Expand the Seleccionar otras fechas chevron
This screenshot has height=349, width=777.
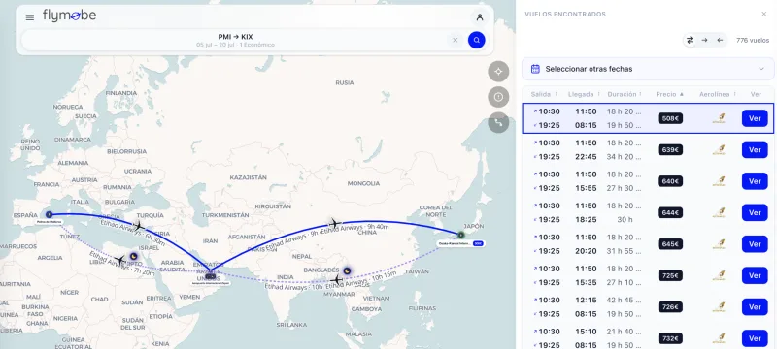pos(761,69)
